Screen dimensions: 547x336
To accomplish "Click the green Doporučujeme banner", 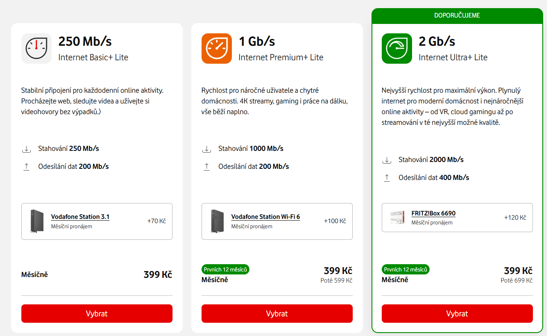I will (x=457, y=15).
